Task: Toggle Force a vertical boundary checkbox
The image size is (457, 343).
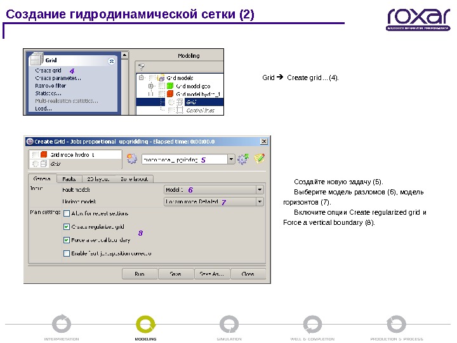Action: coord(67,240)
